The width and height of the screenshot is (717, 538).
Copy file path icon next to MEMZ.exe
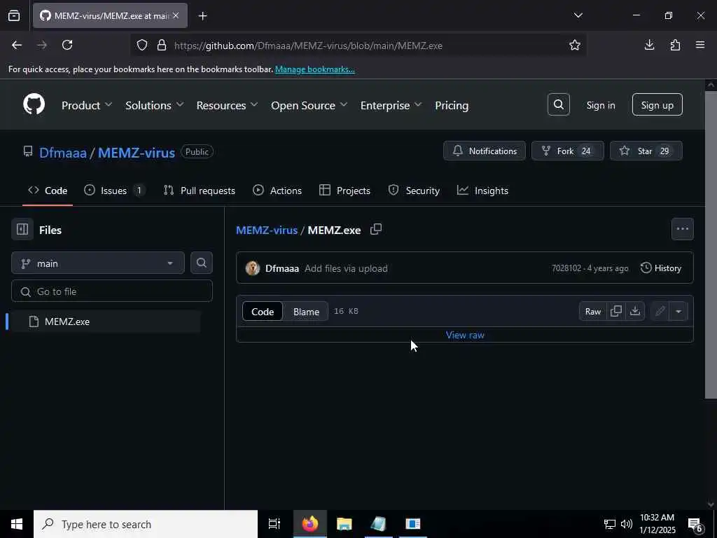(376, 229)
